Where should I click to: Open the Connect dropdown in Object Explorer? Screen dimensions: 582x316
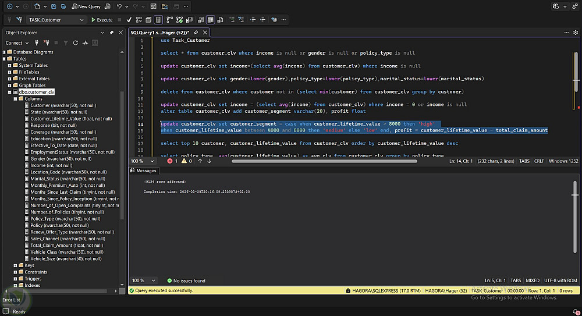pos(16,43)
